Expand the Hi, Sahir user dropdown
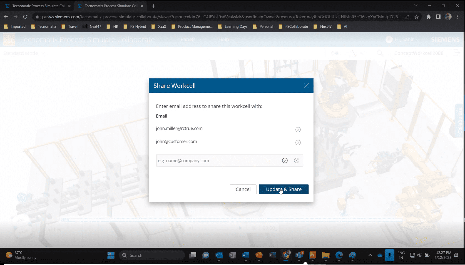This screenshot has width=465, height=265. tap(404, 39)
